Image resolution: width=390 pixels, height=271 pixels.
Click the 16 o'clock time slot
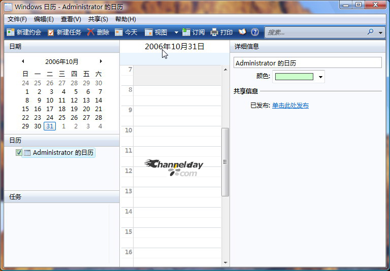(177, 257)
